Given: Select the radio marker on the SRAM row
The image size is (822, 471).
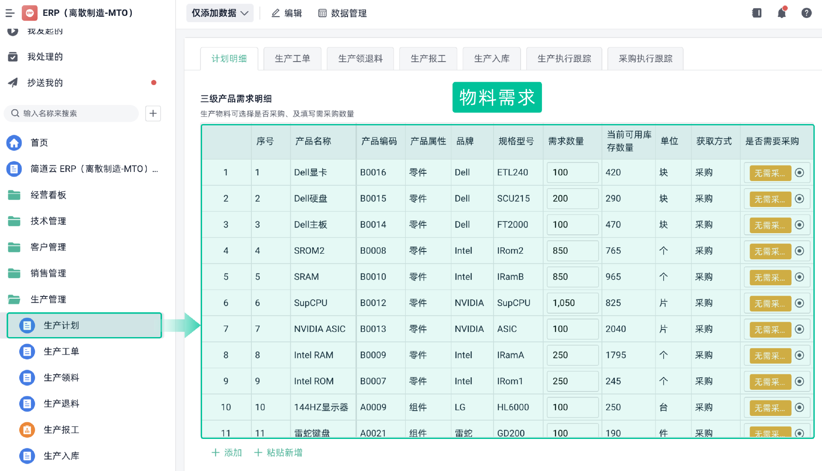Looking at the screenshot, I should [800, 277].
